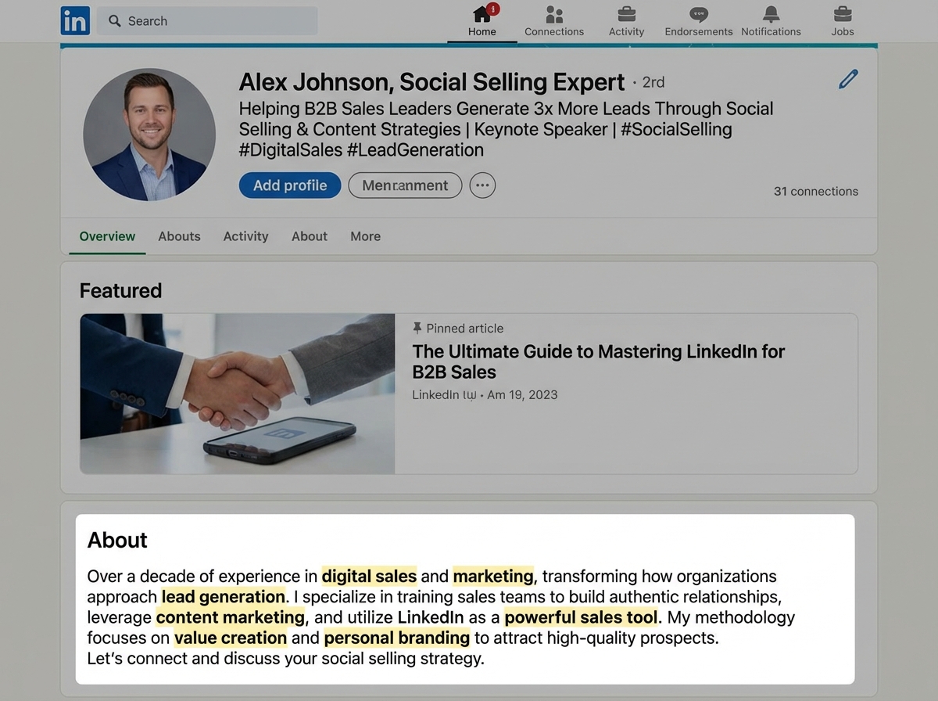View the 31 connections link

tap(816, 191)
